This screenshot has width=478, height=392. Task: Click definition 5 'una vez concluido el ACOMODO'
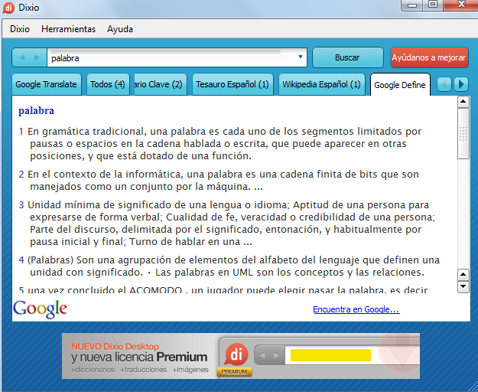click(x=223, y=290)
